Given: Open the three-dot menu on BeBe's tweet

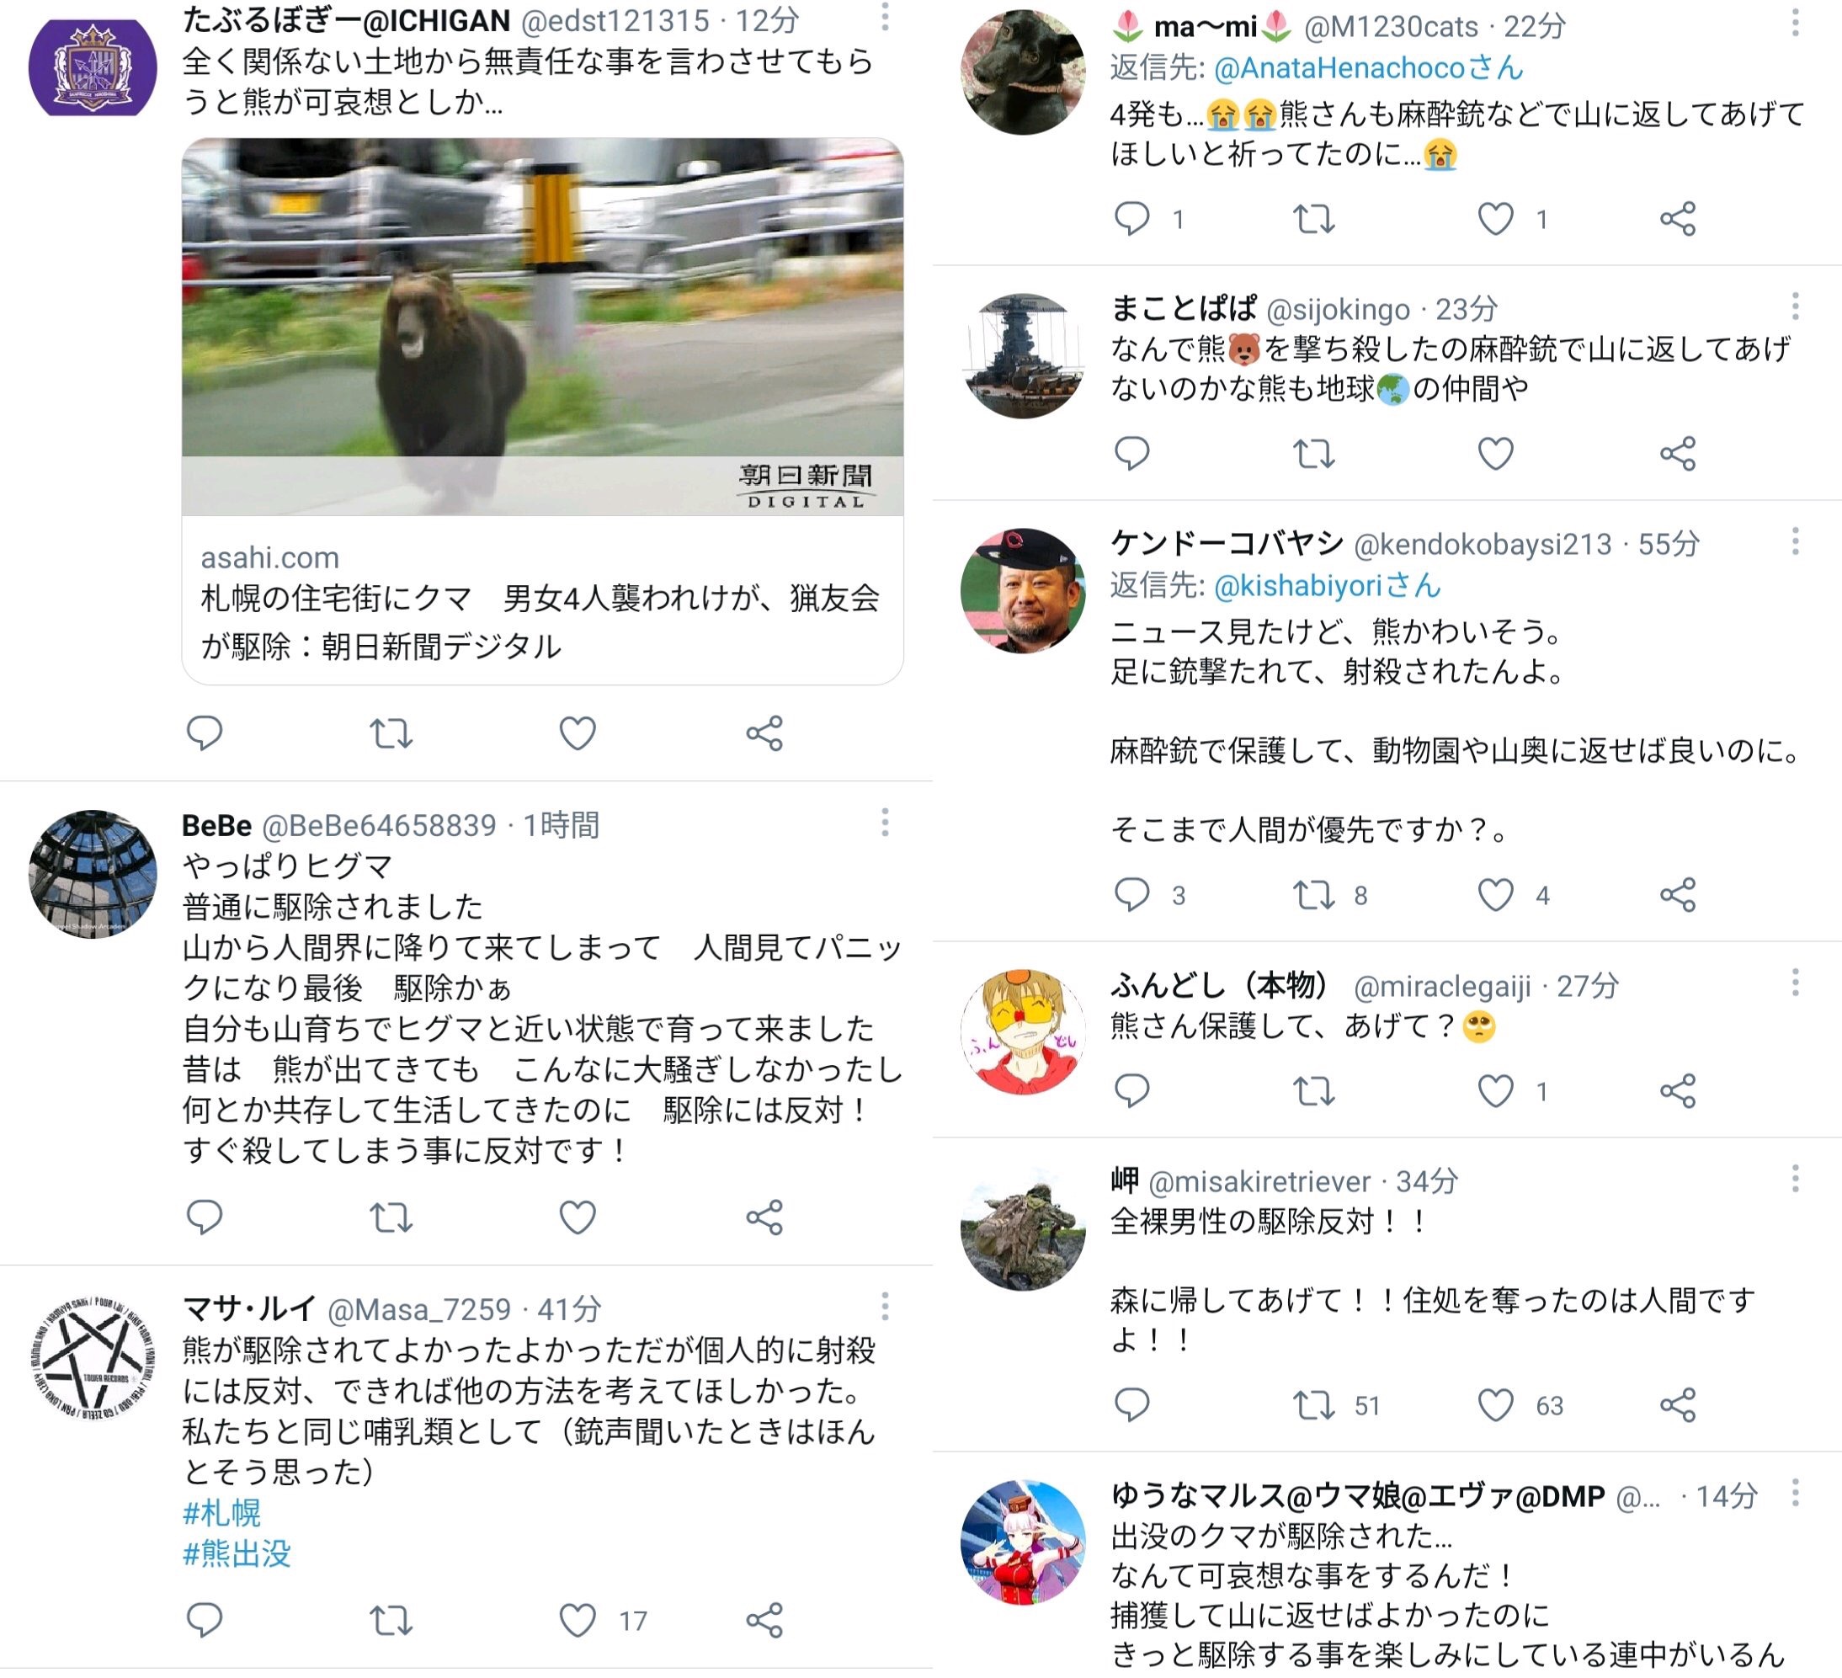Looking at the screenshot, I should (885, 822).
